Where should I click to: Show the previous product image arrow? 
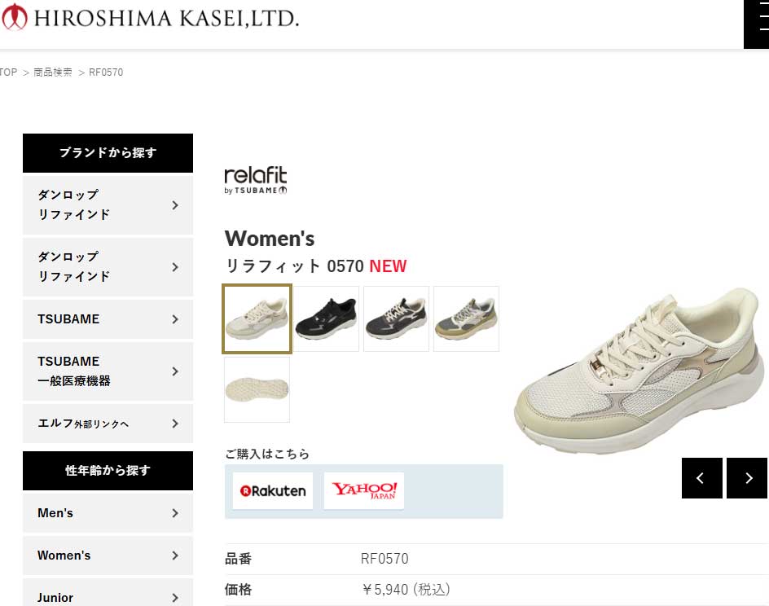tap(702, 478)
